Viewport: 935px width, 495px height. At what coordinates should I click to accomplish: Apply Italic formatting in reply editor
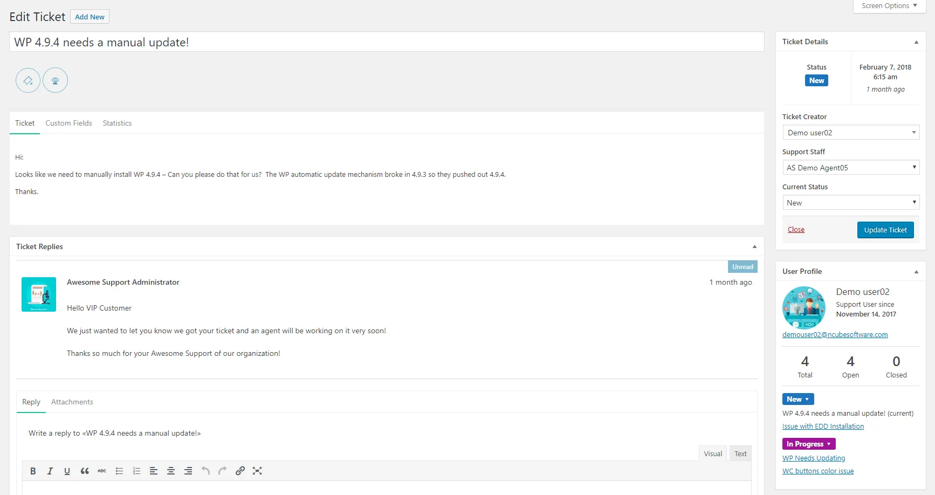click(x=50, y=471)
